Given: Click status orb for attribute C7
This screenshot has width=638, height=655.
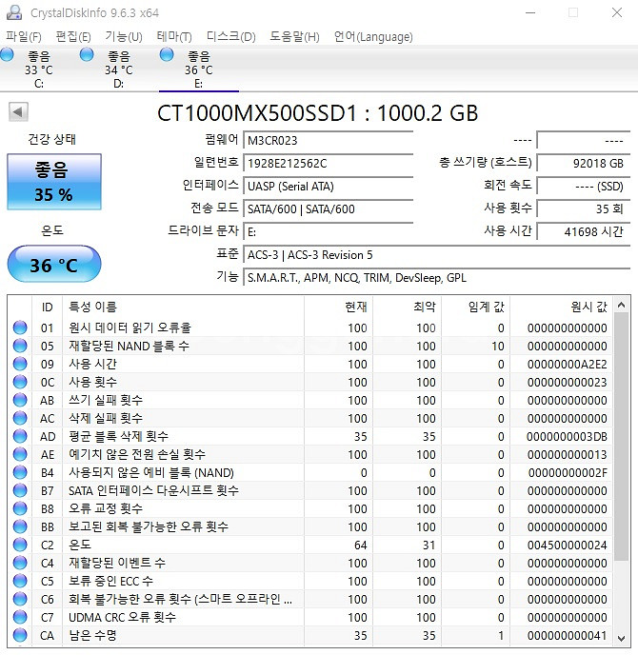Looking at the screenshot, I should 20,617.
